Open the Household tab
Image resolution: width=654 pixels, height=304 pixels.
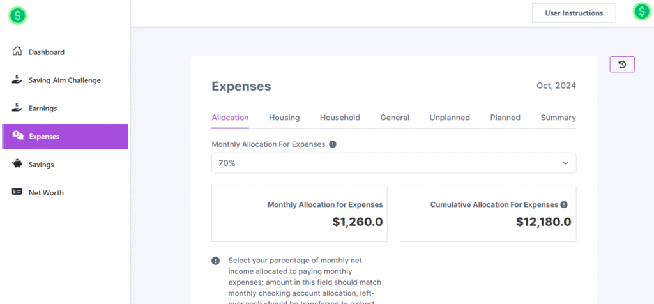point(340,118)
